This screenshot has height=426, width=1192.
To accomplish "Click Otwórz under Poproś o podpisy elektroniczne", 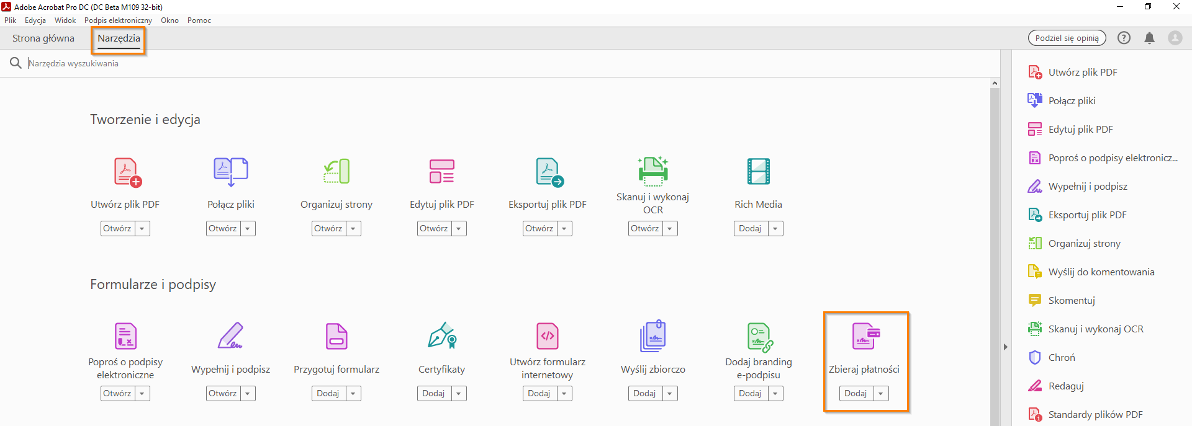I will coord(117,394).
